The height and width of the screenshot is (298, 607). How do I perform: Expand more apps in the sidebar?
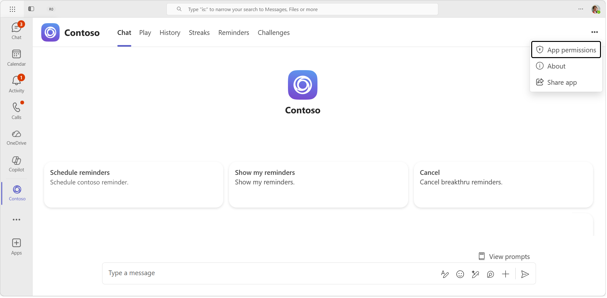[16, 219]
